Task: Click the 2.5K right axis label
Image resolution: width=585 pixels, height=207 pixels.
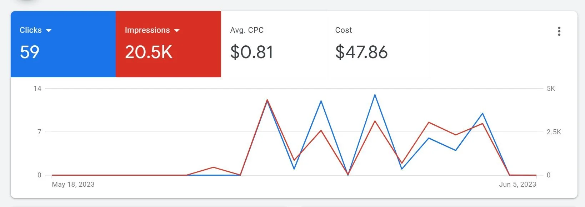Action: pyautogui.click(x=554, y=132)
